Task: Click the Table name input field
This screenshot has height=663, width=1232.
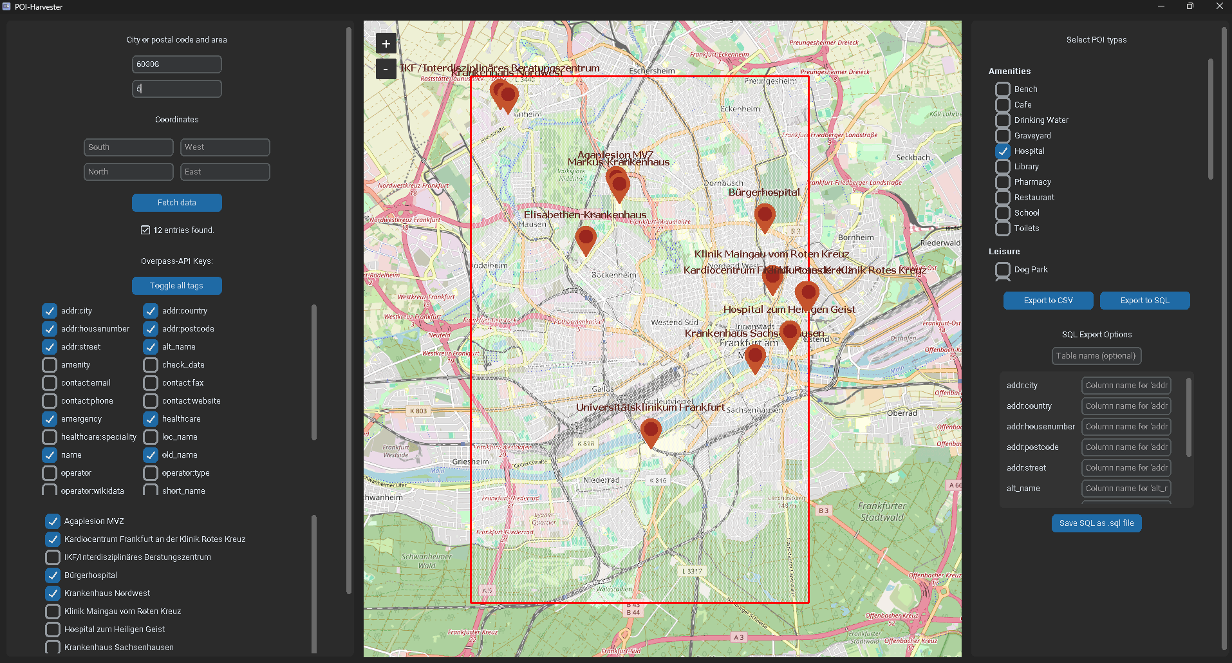Action: pos(1096,356)
